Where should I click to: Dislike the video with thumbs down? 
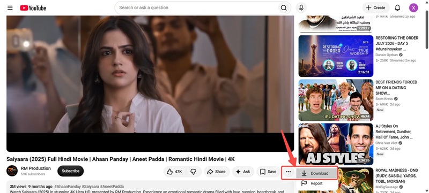[x=194, y=172]
